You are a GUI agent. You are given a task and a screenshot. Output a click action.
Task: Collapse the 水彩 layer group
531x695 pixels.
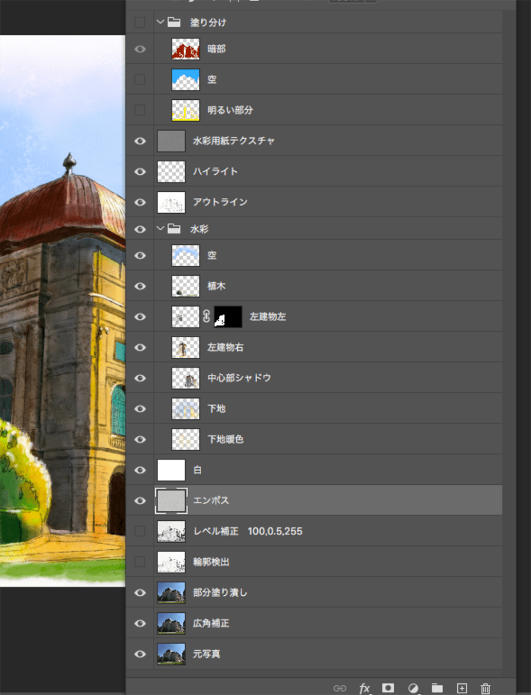160,228
